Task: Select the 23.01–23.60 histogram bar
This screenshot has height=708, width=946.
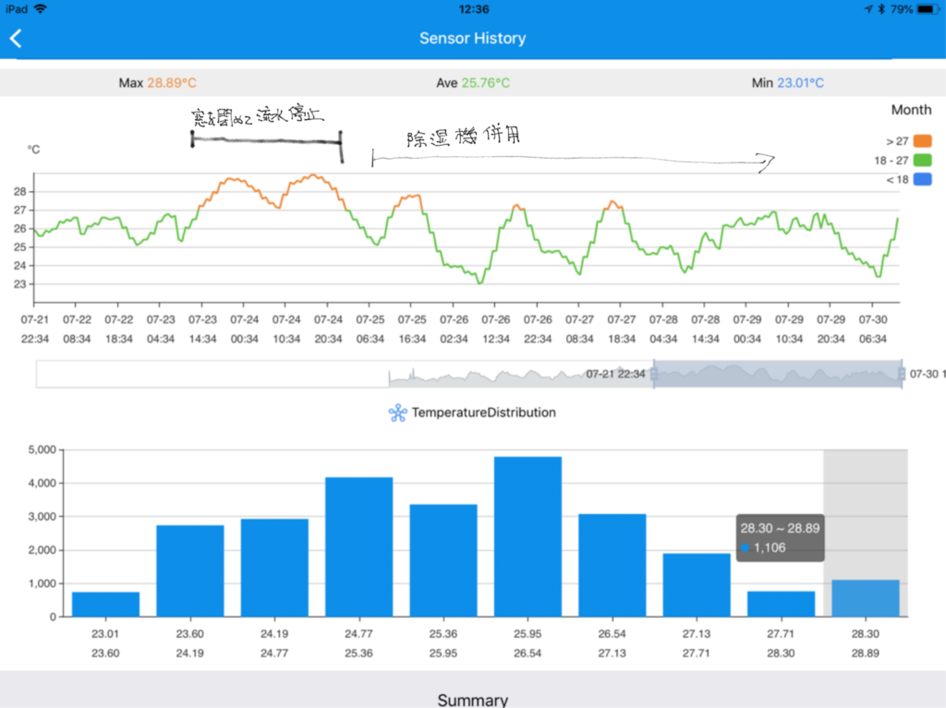Action: 105,605
